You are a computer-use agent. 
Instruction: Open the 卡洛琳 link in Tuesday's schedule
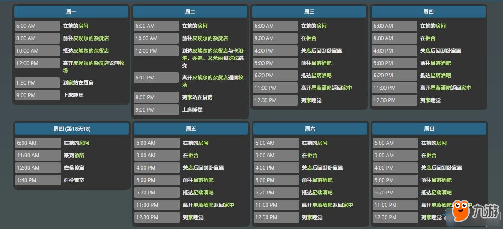[238, 50]
